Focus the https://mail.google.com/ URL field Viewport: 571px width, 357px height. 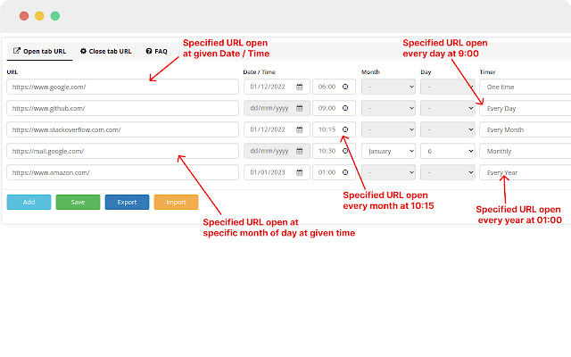123,151
